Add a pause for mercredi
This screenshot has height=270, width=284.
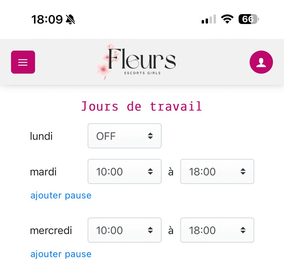pos(61,254)
